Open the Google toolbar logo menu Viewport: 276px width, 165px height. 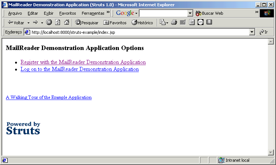pos(127,13)
